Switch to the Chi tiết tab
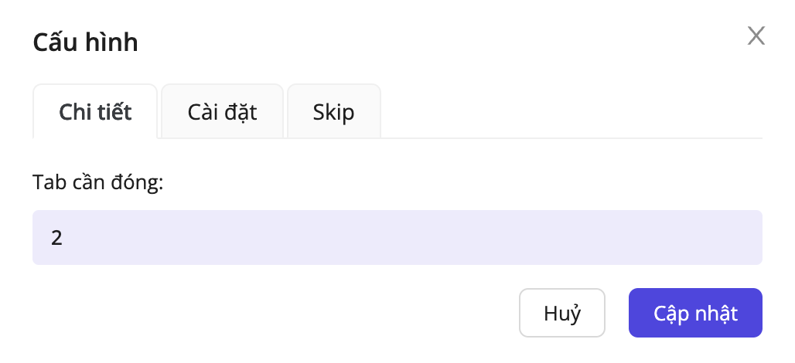Image resolution: width=795 pixels, height=363 pixels. point(95,112)
